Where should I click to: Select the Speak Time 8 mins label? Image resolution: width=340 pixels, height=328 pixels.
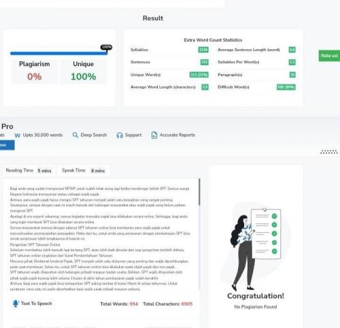pyautogui.click(x=84, y=171)
